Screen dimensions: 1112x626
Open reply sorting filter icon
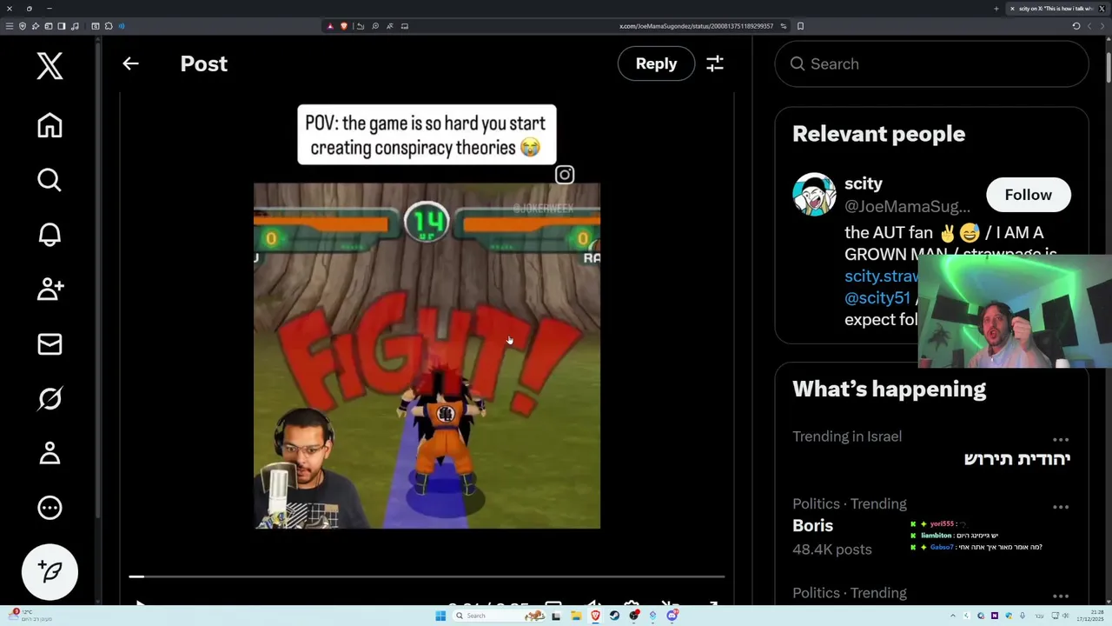715,63
